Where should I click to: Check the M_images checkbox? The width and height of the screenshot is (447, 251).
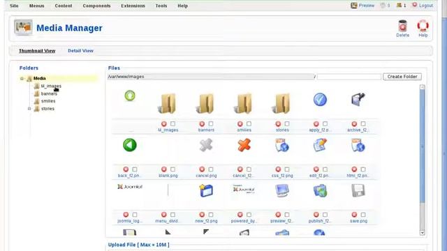click(x=173, y=124)
